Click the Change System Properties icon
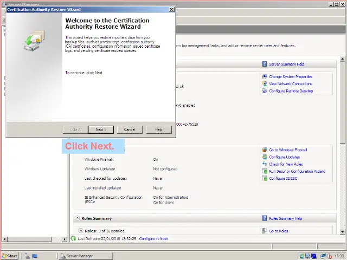Screen dimensions: 347x260 (x=265, y=76)
